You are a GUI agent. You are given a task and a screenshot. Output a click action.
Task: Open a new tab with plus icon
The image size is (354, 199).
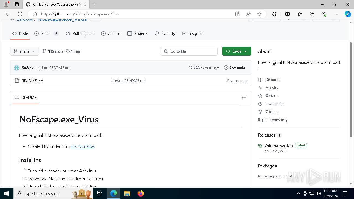(x=94, y=4)
